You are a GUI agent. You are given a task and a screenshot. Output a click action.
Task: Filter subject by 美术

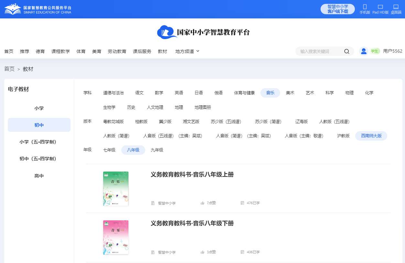[x=290, y=93]
